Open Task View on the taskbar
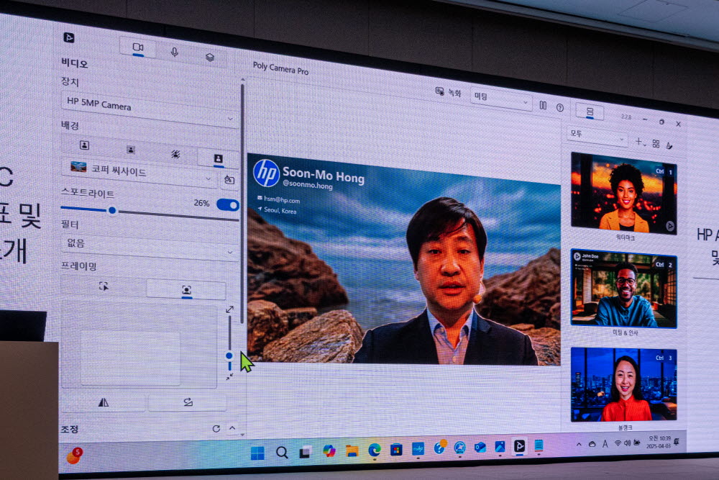The image size is (719, 480). coord(305,452)
